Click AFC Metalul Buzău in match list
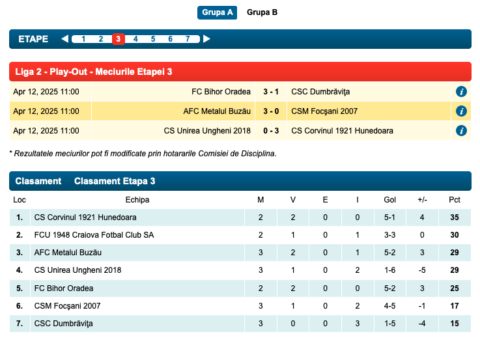Image resolution: width=480 pixels, height=349 pixels. 217,111
